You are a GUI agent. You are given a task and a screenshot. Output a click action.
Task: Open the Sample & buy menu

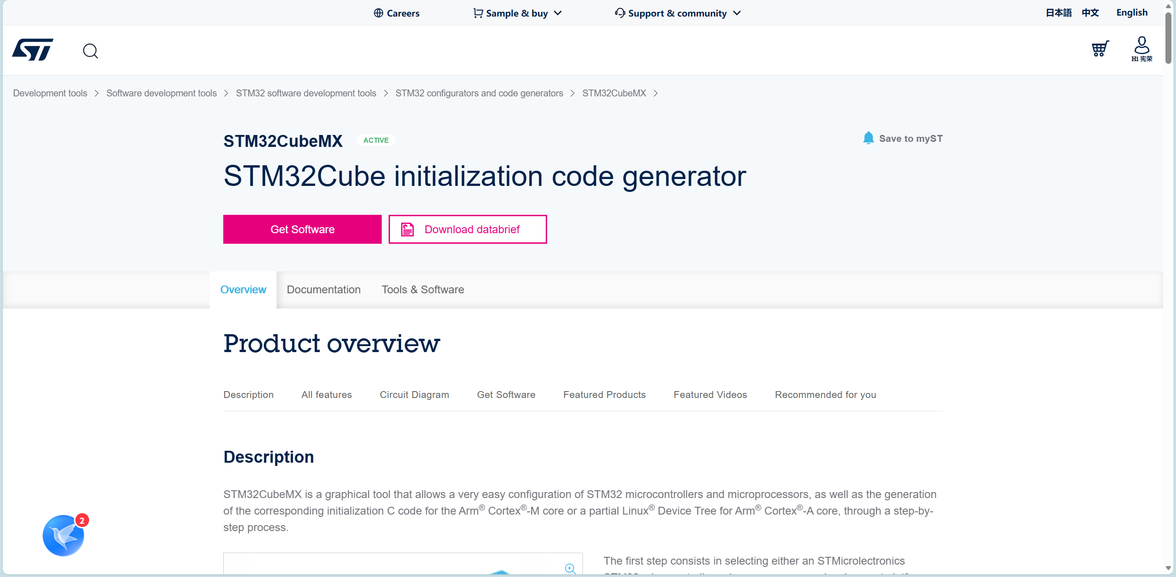(517, 13)
